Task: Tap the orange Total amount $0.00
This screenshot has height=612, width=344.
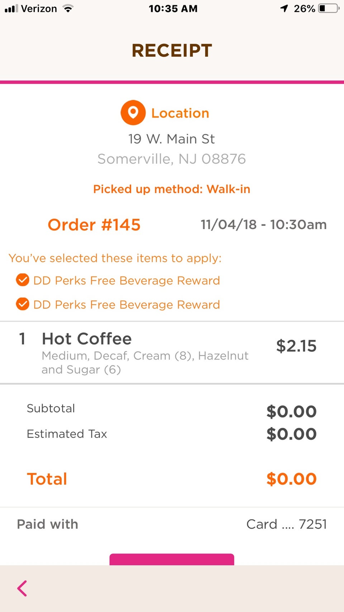Action: tap(291, 479)
